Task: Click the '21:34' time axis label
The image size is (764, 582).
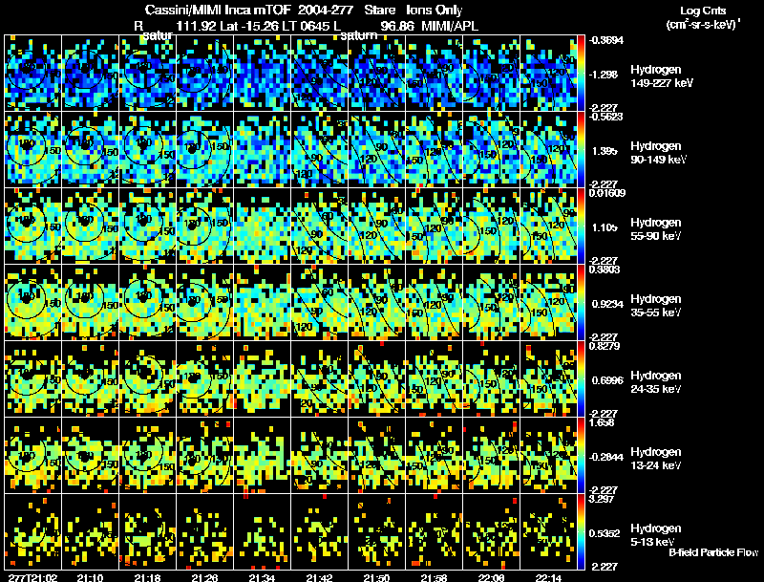Action: (262, 577)
